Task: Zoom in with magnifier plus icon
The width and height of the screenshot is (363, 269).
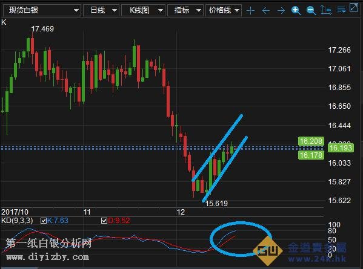Action: point(296,11)
